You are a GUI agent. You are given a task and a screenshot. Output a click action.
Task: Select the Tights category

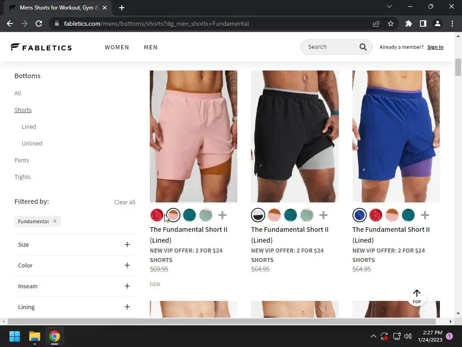23,177
